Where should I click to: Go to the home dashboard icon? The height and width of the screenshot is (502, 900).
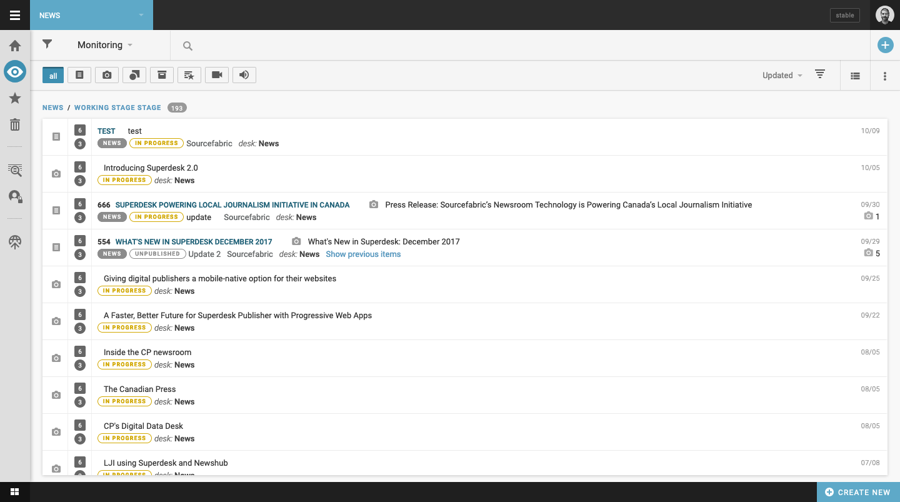pos(15,46)
